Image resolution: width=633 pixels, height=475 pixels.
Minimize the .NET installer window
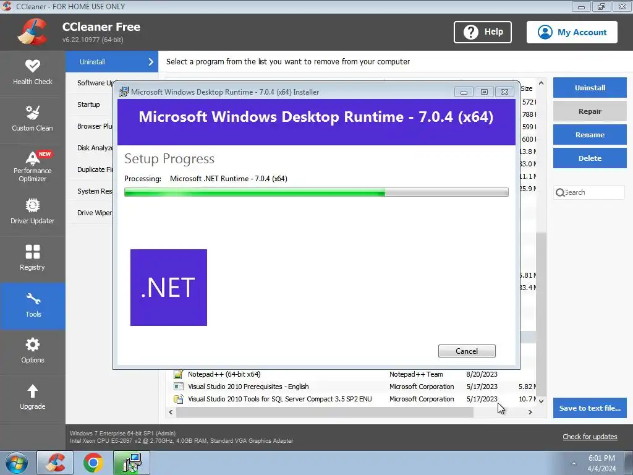464,92
